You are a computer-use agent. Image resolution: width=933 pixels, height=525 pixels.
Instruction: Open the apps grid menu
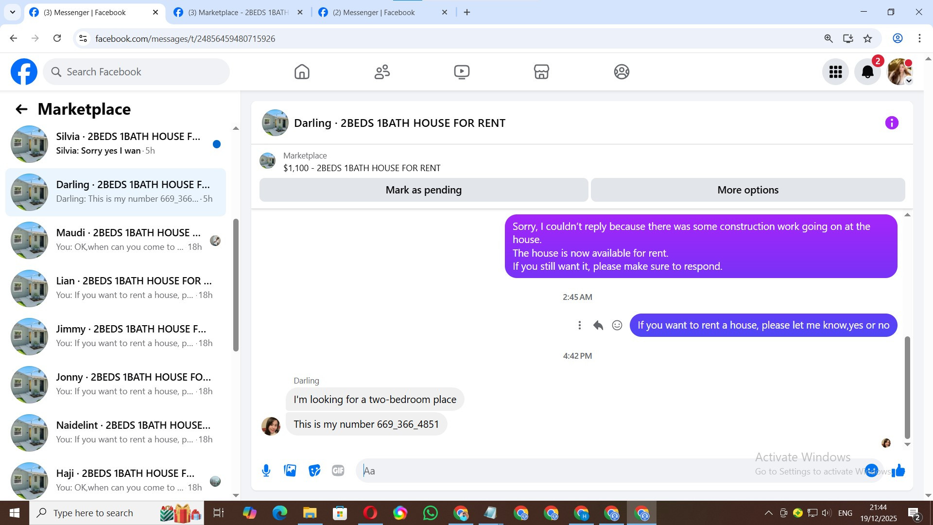(x=835, y=72)
